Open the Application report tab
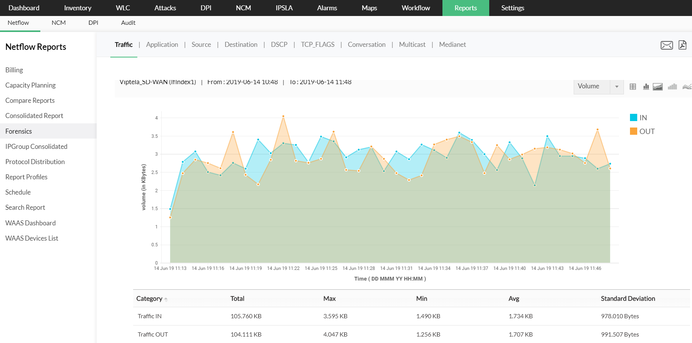 [x=162, y=45]
